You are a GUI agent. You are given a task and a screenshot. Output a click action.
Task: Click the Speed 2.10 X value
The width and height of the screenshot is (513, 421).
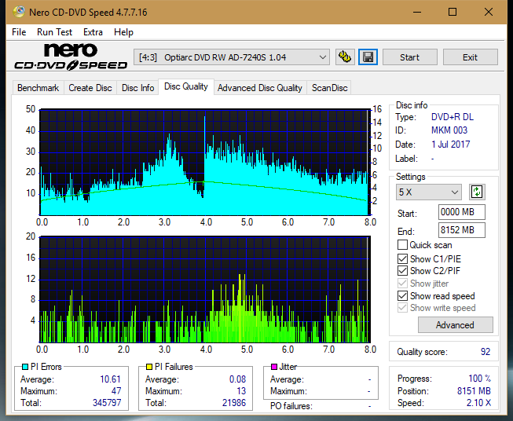pyautogui.click(x=478, y=403)
